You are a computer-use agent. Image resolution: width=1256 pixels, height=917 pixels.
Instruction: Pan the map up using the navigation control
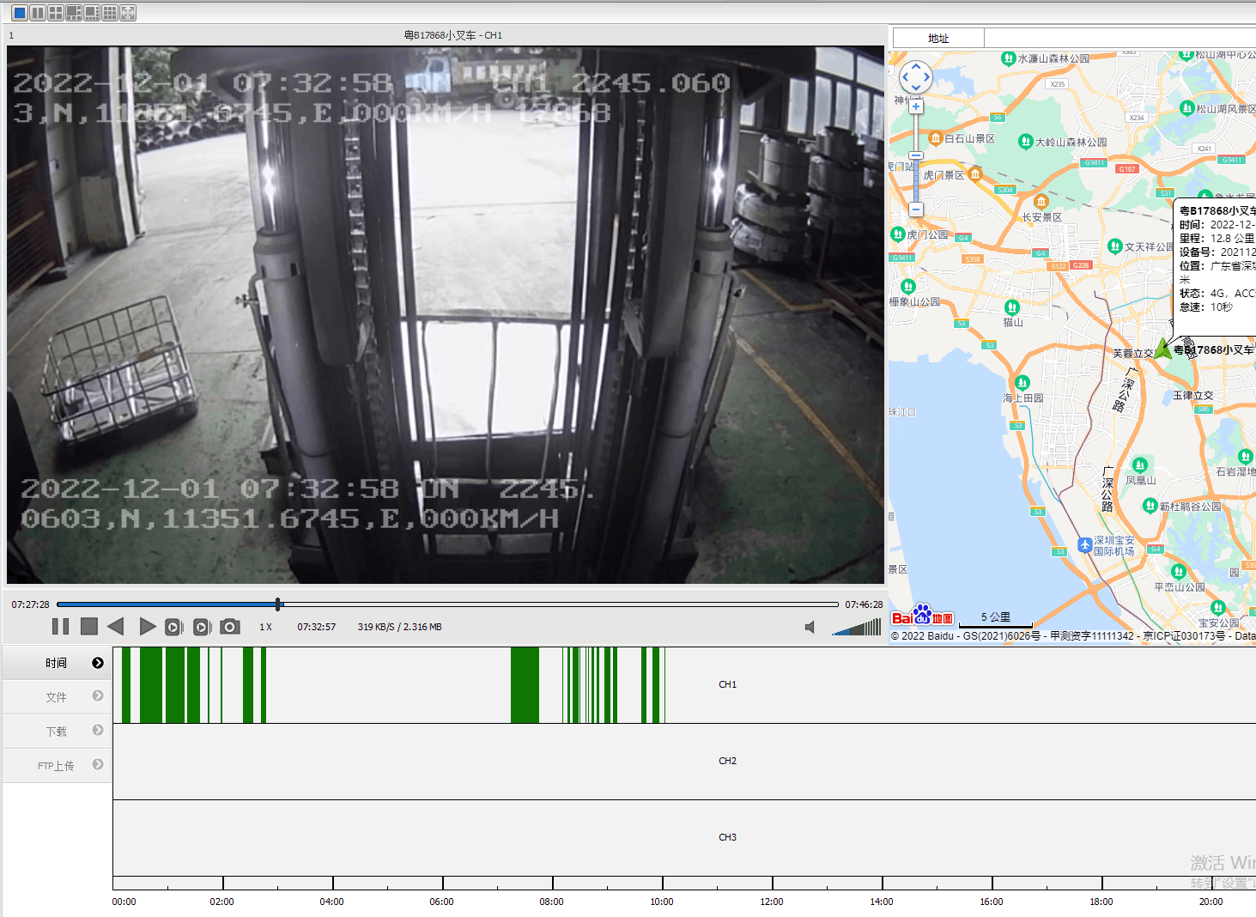pos(916,66)
